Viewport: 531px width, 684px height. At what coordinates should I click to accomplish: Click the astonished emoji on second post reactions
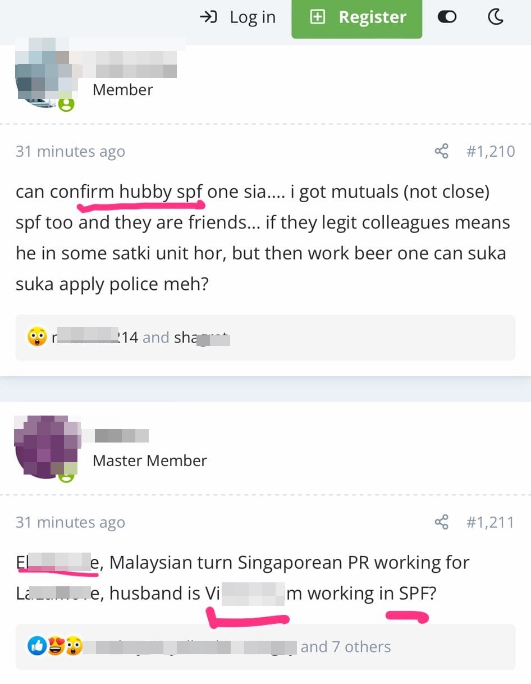[74, 646]
